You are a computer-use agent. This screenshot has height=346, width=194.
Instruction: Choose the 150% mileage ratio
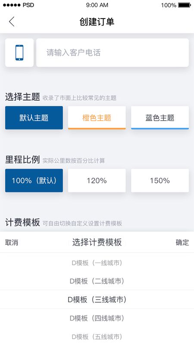click(160, 180)
